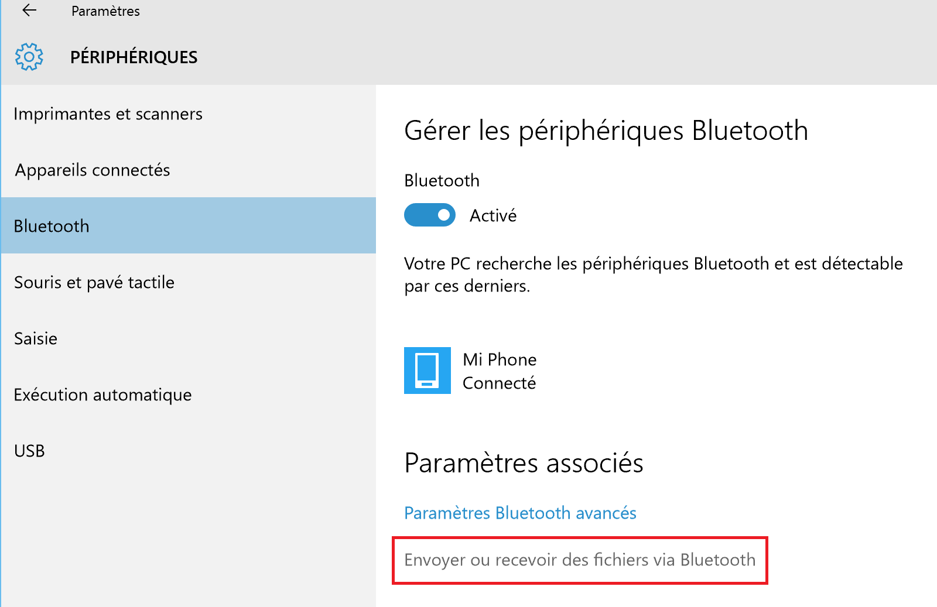Select Bluetooth in the sidebar
Screen dimensions: 937x607
click(x=52, y=226)
